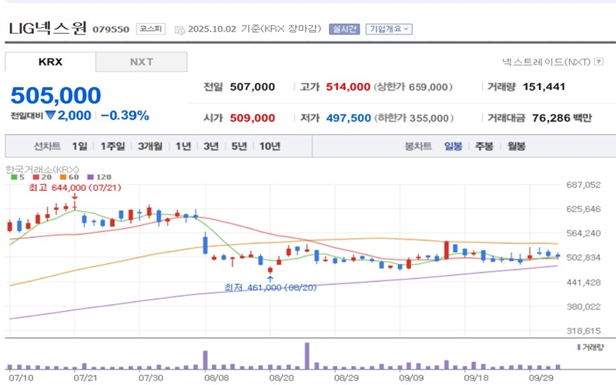Click the -0.39% change value

pos(125,115)
